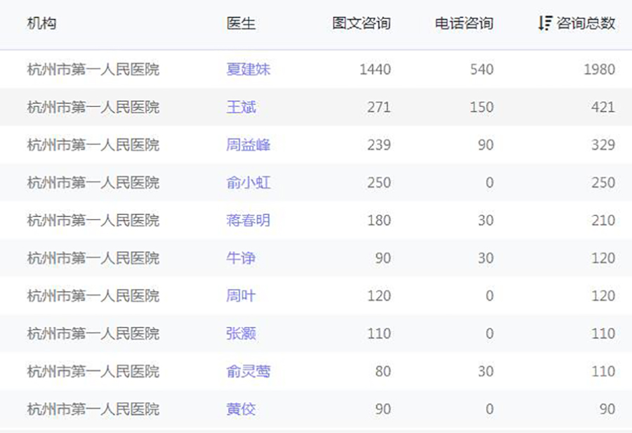The height and width of the screenshot is (433, 632).
Task: Open doctor 夏建妹's profile link
Action: [248, 70]
